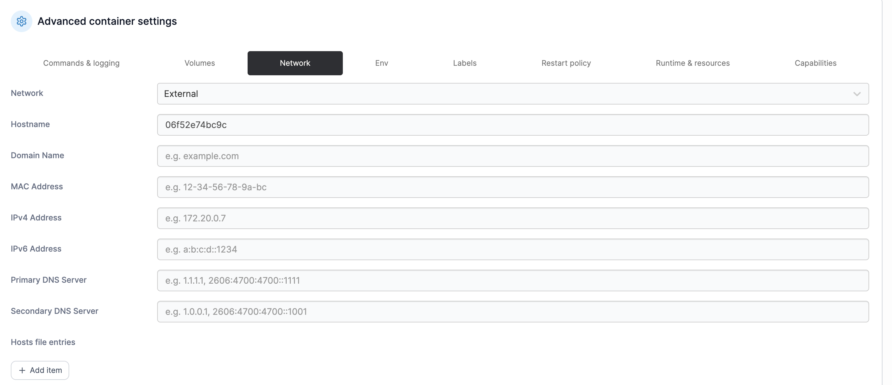
Task: Switch to the Commands & logging tab
Action: (81, 63)
